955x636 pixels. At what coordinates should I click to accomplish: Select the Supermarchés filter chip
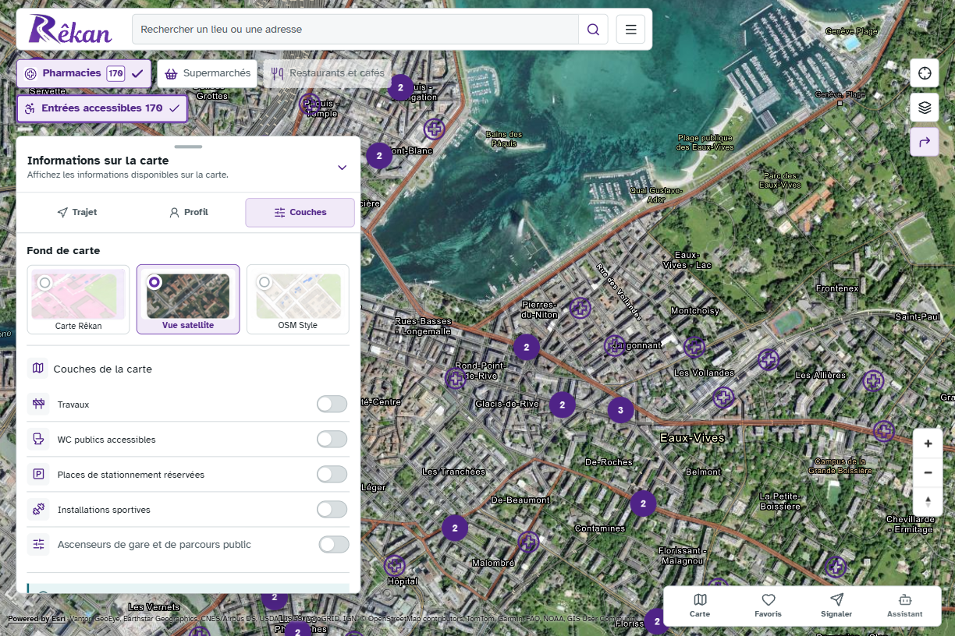(x=208, y=73)
